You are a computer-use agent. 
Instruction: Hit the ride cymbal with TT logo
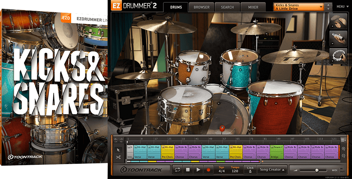point(295,56)
